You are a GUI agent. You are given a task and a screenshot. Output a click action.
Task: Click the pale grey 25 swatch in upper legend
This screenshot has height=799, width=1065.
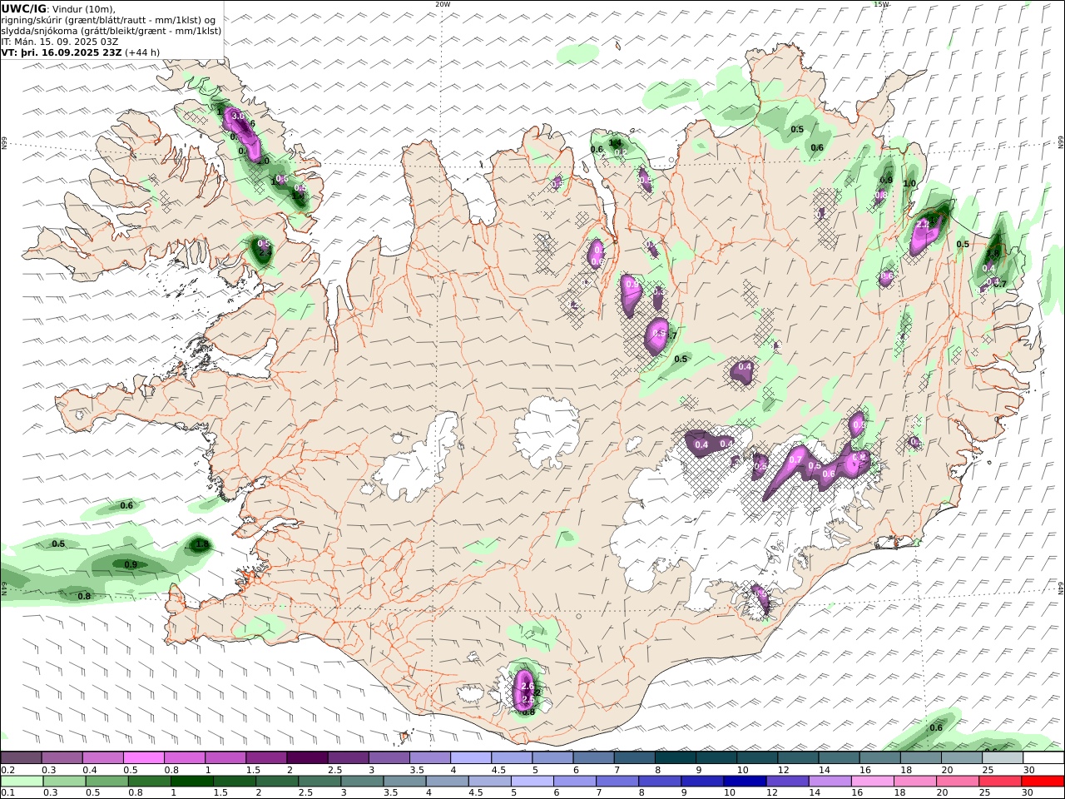[1002, 758]
